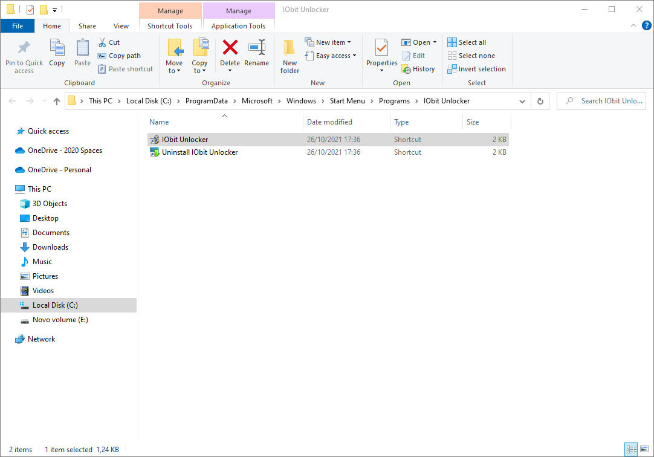This screenshot has width=654, height=457.
Task: Switch to Details view in status bar
Action: (631, 449)
